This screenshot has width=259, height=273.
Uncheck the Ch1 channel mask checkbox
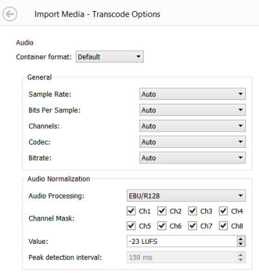click(x=131, y=211)
